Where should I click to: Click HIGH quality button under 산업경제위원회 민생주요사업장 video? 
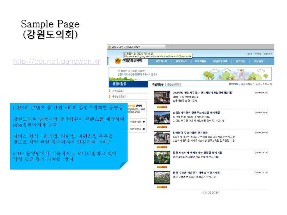(165, 127)
